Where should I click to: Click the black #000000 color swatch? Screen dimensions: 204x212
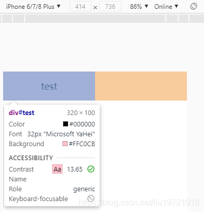[66, 124]
